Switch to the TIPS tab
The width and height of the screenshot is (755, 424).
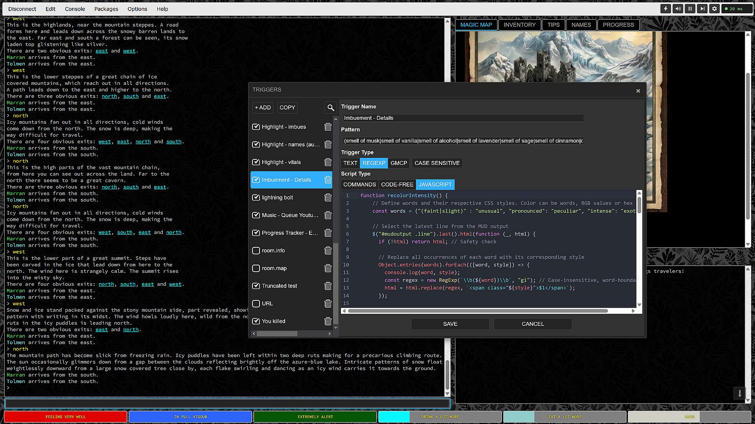coord(553,25)
